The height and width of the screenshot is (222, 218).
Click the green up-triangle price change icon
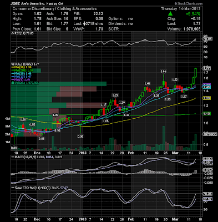170,14
